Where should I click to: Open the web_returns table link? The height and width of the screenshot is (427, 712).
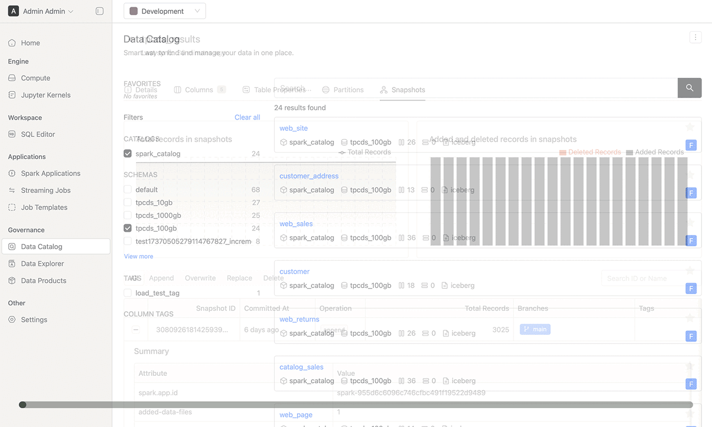click(x=299, y=319)
